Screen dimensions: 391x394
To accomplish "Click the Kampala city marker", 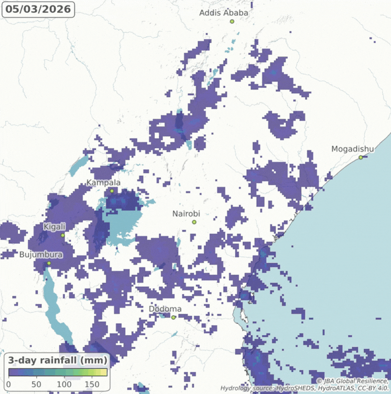I will (x=112, y=190).
